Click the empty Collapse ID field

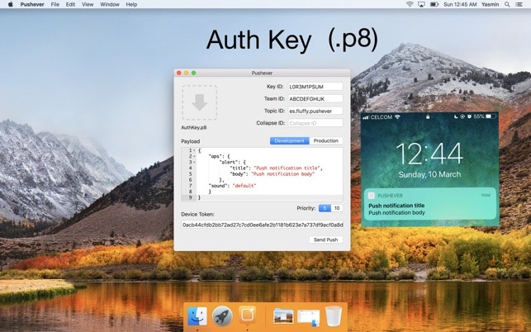[x=315, y=123]
